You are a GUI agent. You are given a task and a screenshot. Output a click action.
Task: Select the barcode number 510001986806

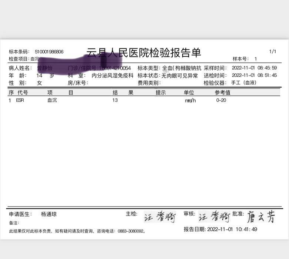tap(49, 52)
